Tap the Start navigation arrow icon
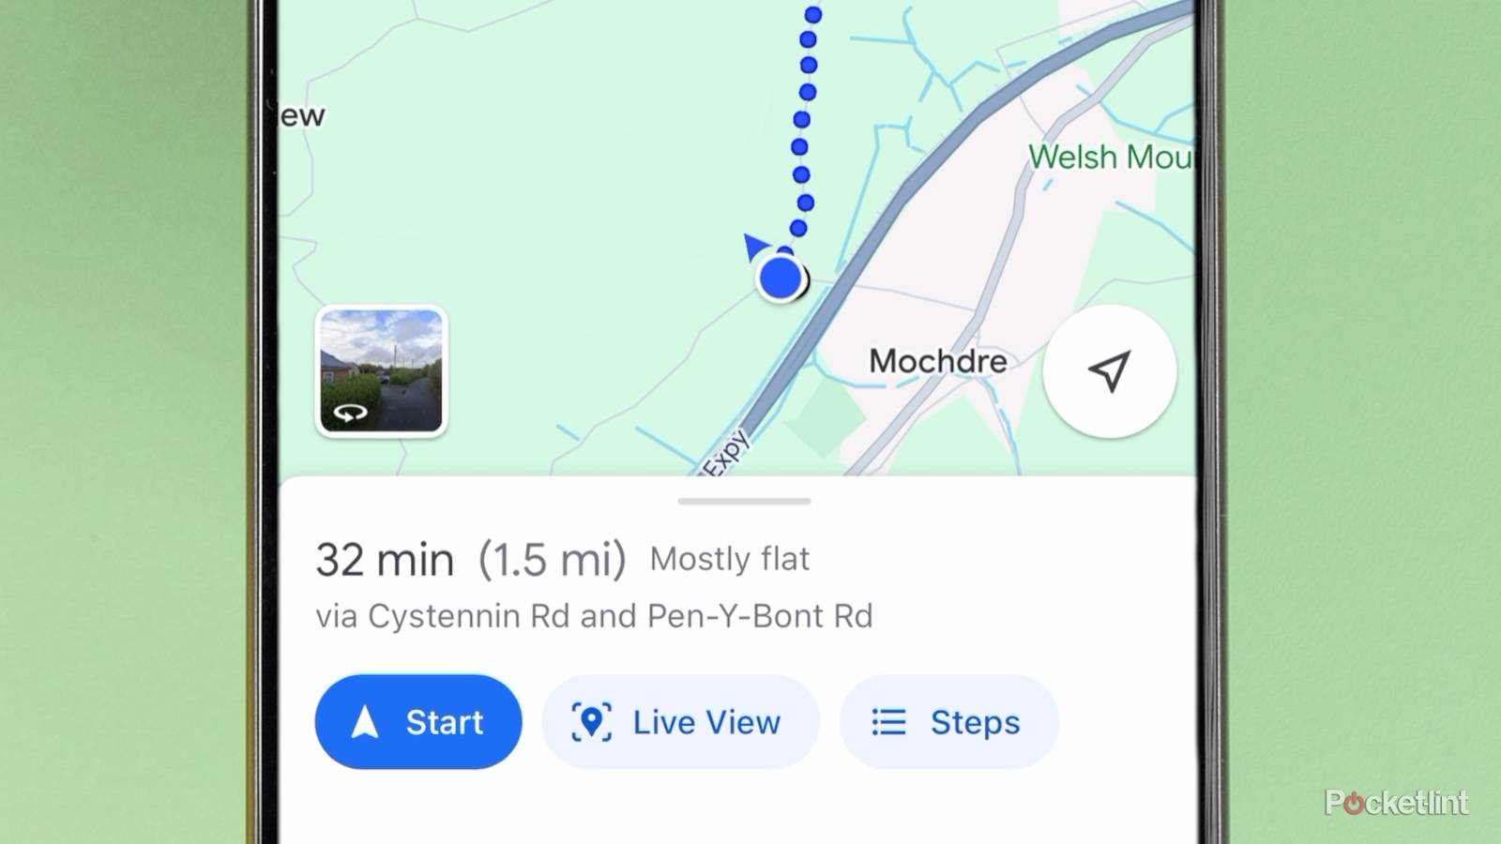The height and width of the screenshot is (844, 1501). pos(368,722)
